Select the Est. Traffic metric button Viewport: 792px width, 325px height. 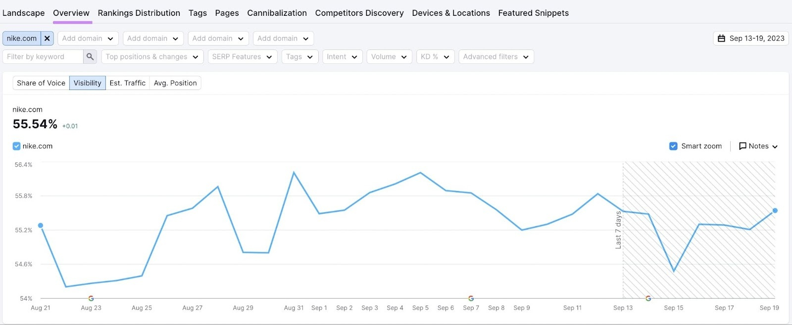pyautogui.click(x=127, y=83)
